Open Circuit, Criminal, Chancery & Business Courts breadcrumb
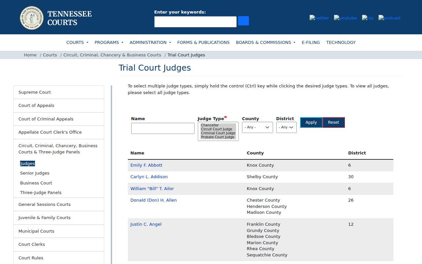 tap(112, 55)
